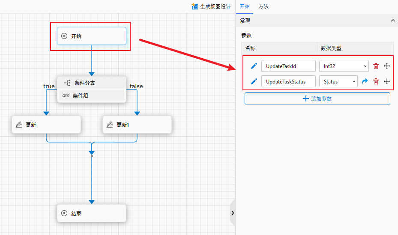
Task: Open the Int32 data type dropdown
Action: pyautogui.click(x=343, y=66)
